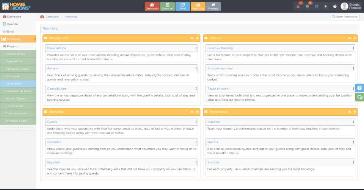
Task: Select the Camera Rossa property
Action: coord(18,54)
